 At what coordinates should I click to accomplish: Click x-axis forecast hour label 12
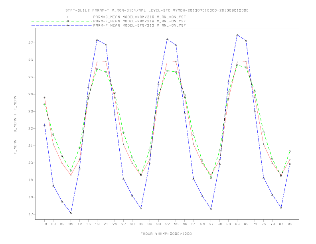pos(80,224)
